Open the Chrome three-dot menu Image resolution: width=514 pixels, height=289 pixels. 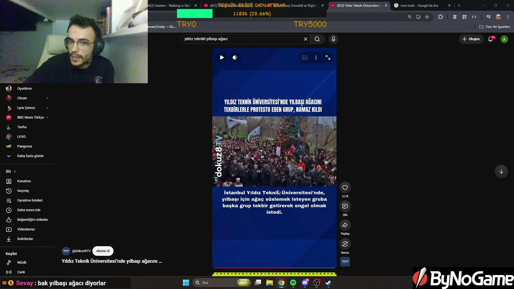tap(508, 17)
